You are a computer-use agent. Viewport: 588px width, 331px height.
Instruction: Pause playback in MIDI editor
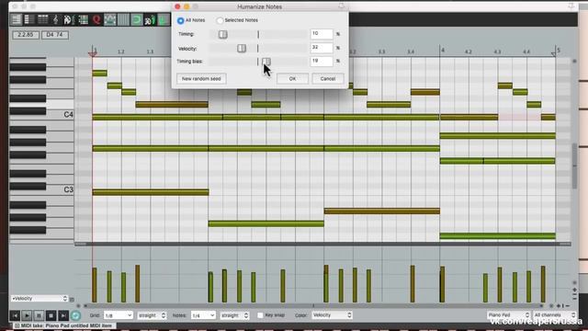(x=39, y=315)
